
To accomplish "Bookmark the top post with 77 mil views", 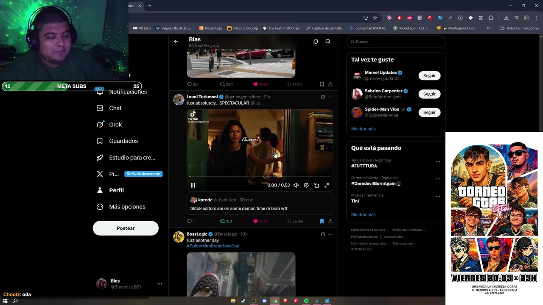I will pos(322,84).
